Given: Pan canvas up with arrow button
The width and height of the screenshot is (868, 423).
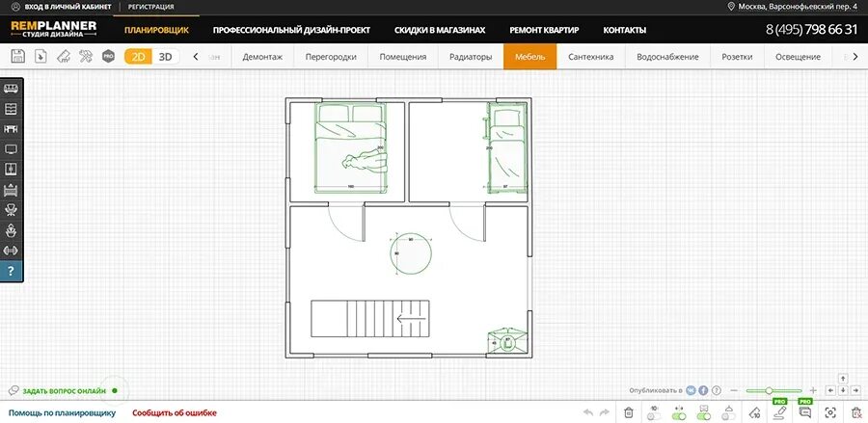Looking at the screenshot, I should pos(843,379).
